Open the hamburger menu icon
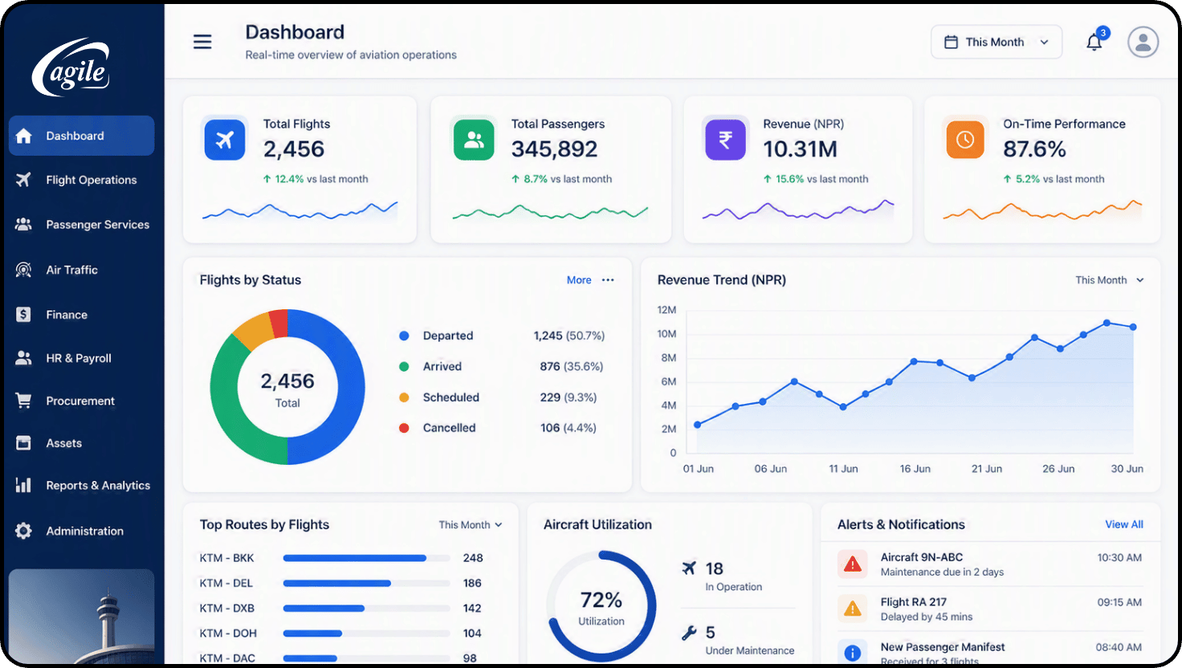Screen dimensions: 1182x668 (202, 42)
